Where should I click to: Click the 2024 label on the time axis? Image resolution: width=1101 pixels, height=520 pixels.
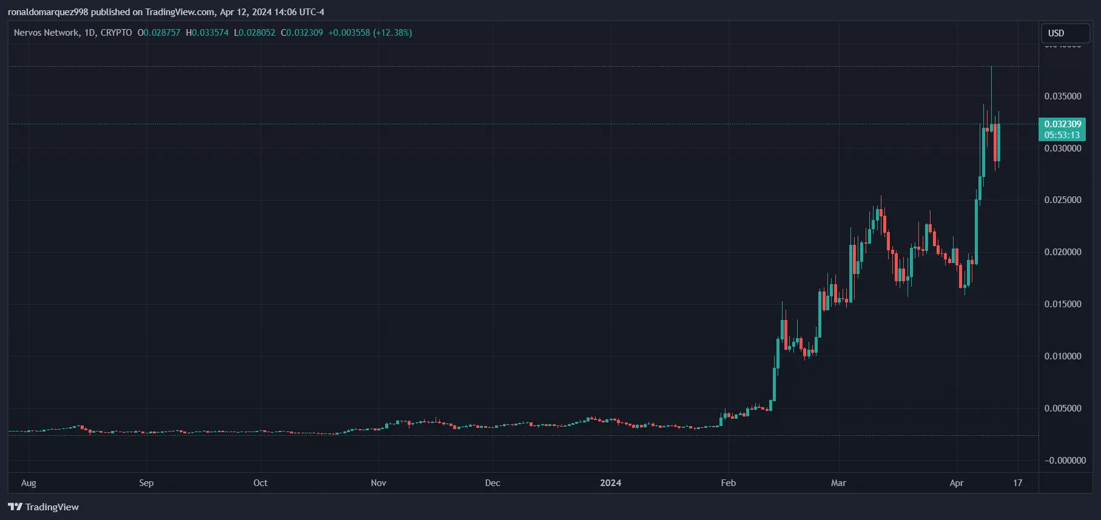point(610,483)
